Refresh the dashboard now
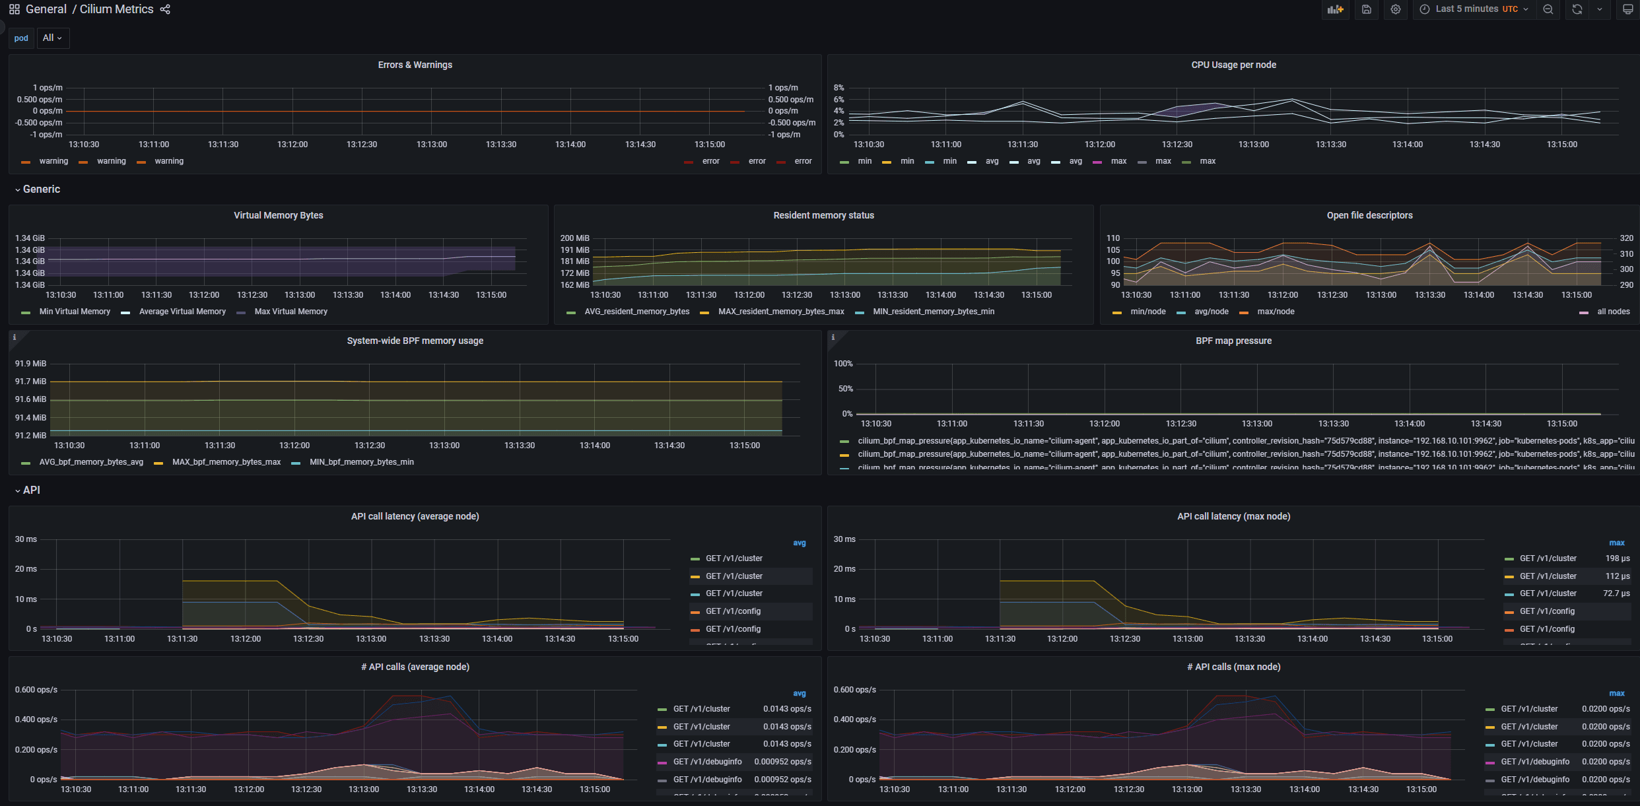Image resolution: width=1640 pixels, height=806 pixels. click(x=1577, y=9)
